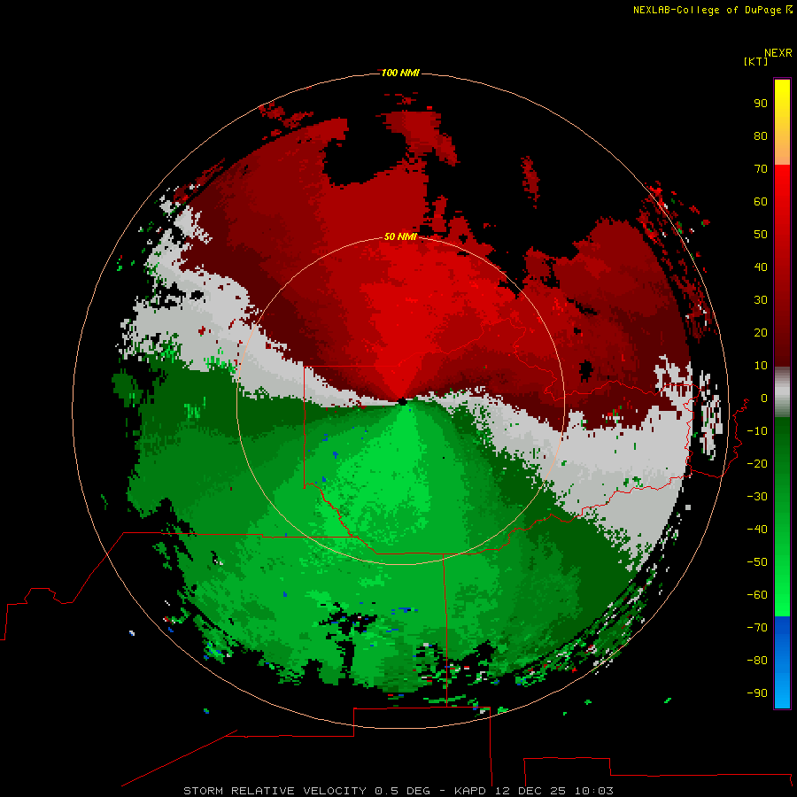Screen dimensions: 797x797
Task: Click the -60 value on the velocity scale
Action: coord(757,595)
